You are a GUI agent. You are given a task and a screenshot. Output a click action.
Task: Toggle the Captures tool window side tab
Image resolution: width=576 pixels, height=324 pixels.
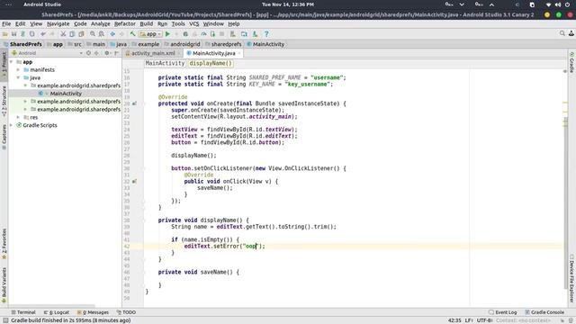[4, 137]
